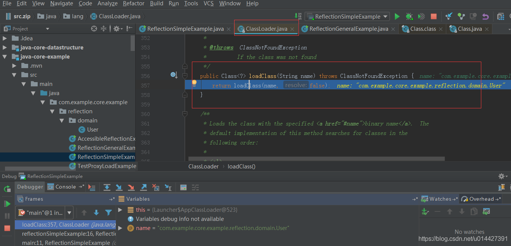This screenshot has height=246, width=511.
Task: Step over the current line
Action: (x=107, y=187)
